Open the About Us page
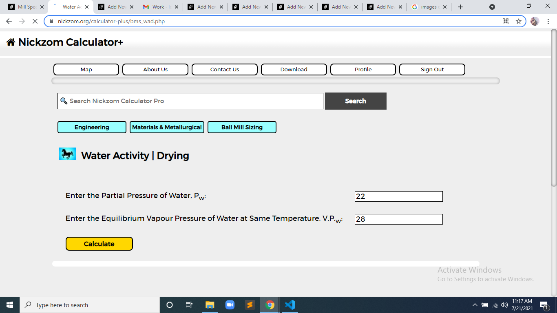The image size is (557, 313). [x=155, y=69]
